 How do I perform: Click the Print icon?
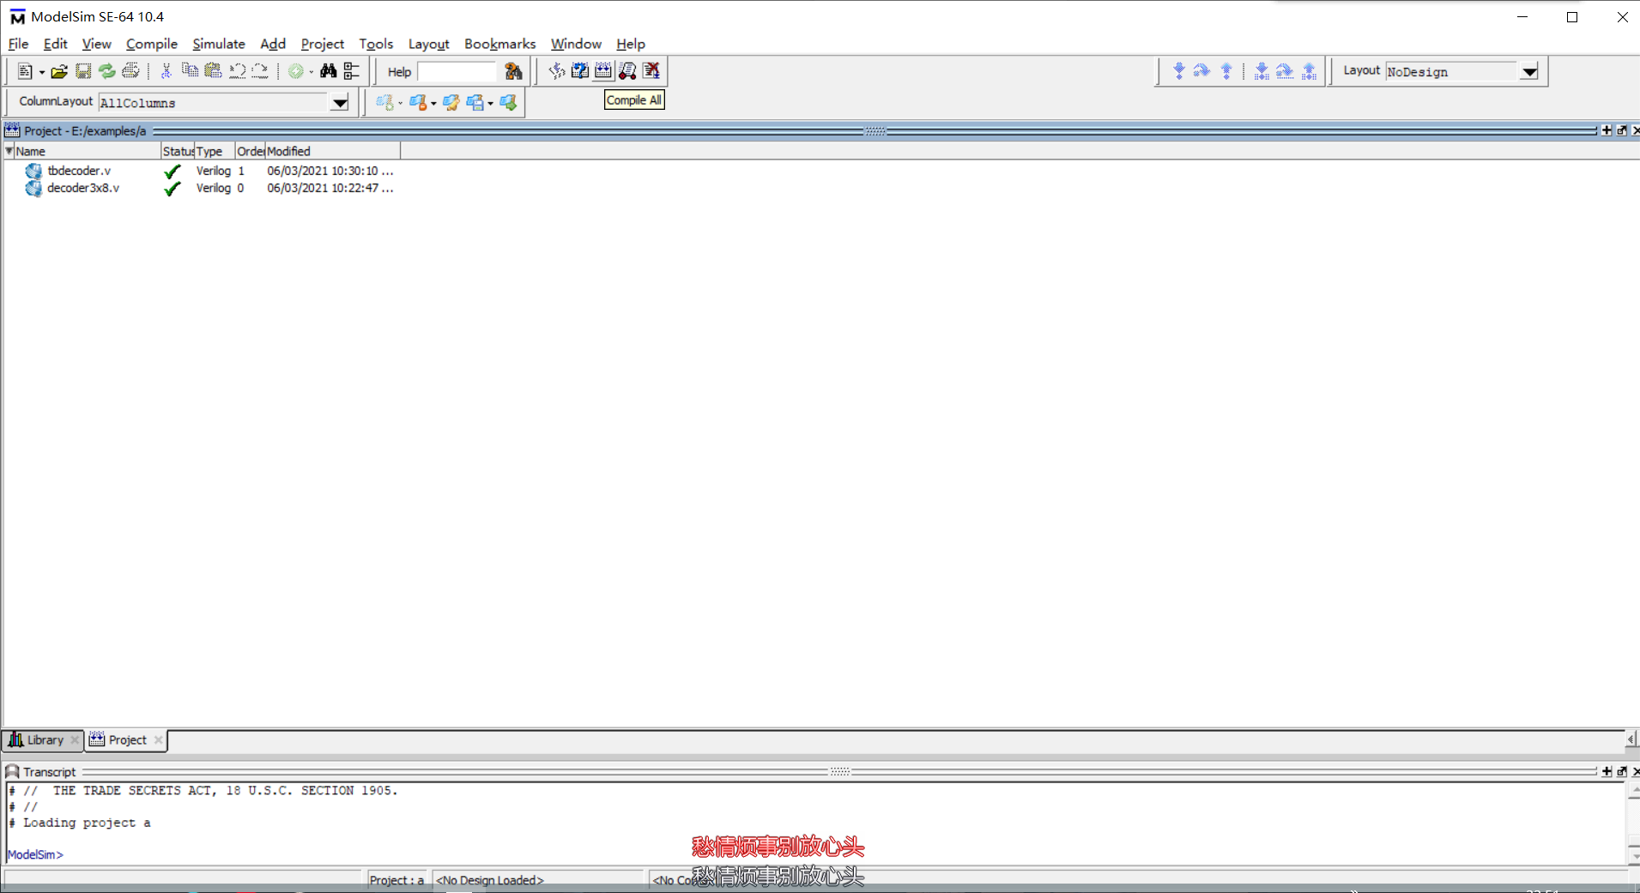click(x=130, y=71)
